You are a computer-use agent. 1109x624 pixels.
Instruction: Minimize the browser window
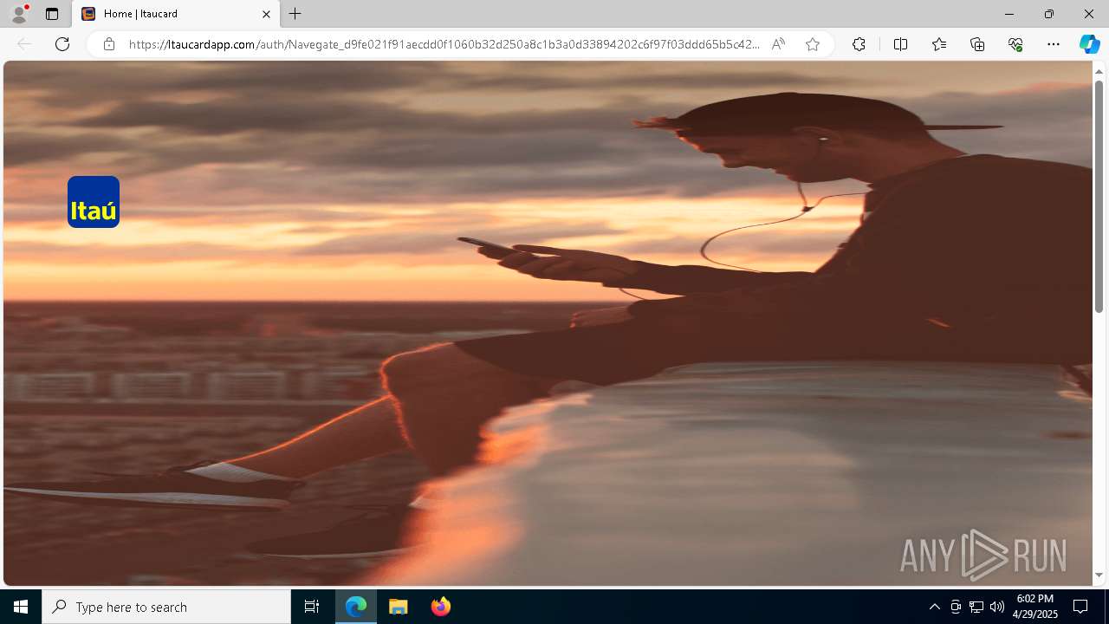tap(1009, 14)
